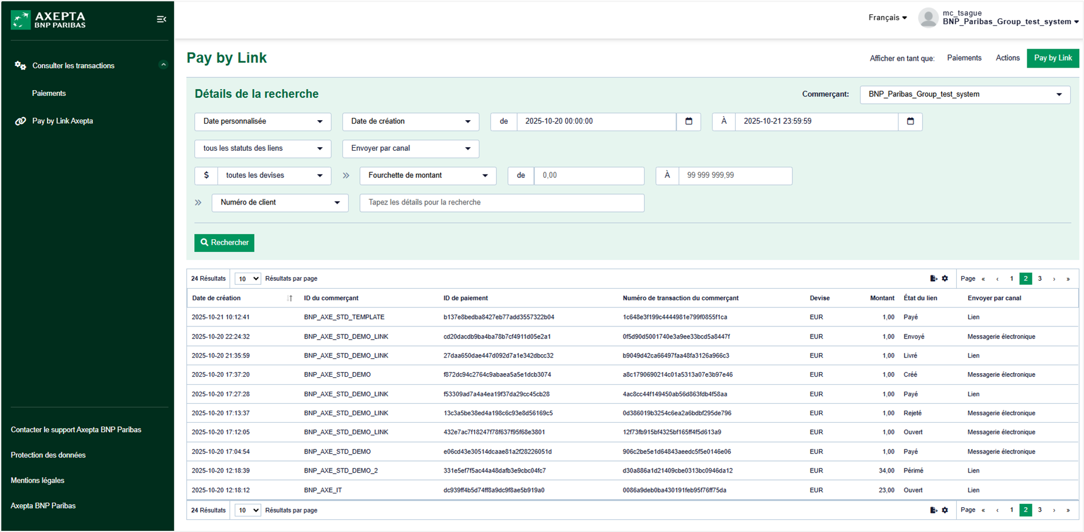Open the Protection des données link

[48, 455]
